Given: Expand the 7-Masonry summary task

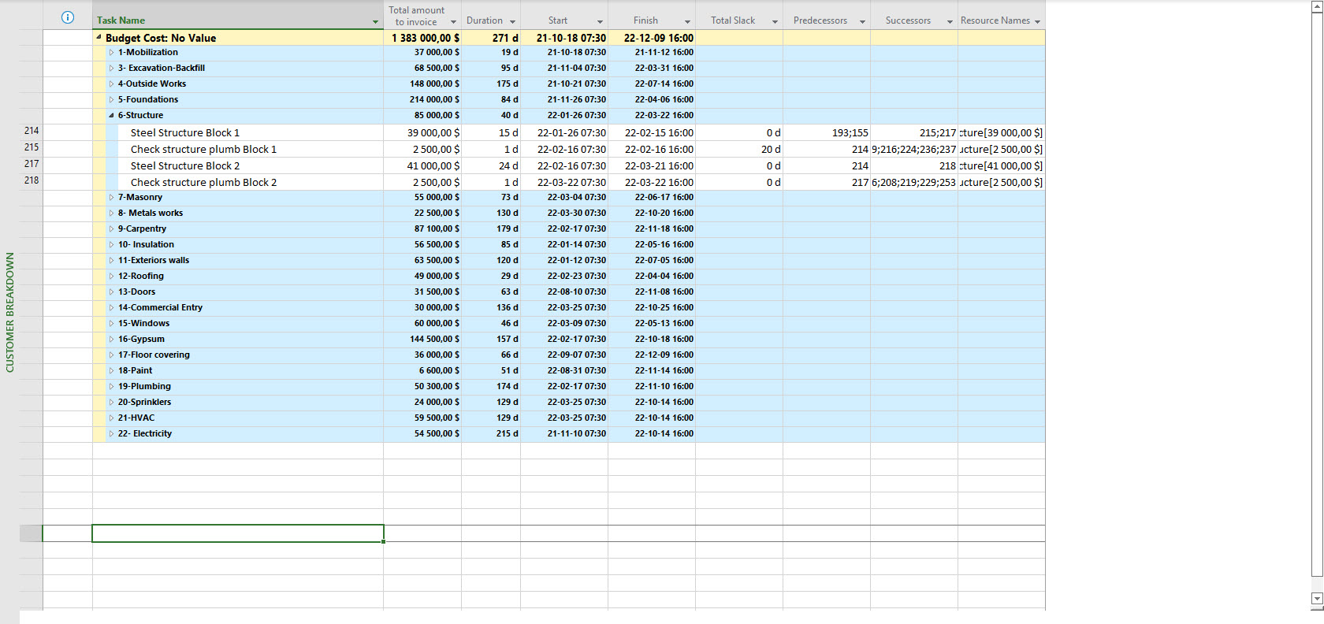Looking at the screenshot, I should click(111, 198).
